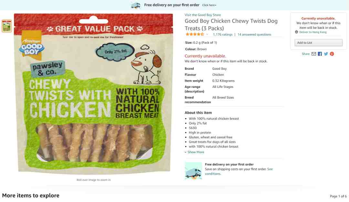Viewport: 349px width, 202px height.
Task: Share the product on Twitter
Action: click(x=326, y=54)
